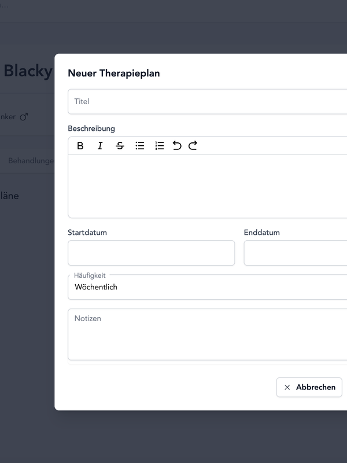Toggle bold formatting in Beschreibung editor
Screen dimensions: 347x463
click(x=80, y=146)
